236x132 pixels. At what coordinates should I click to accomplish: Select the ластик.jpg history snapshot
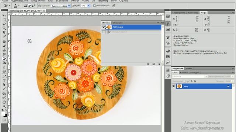pos(133,27)
